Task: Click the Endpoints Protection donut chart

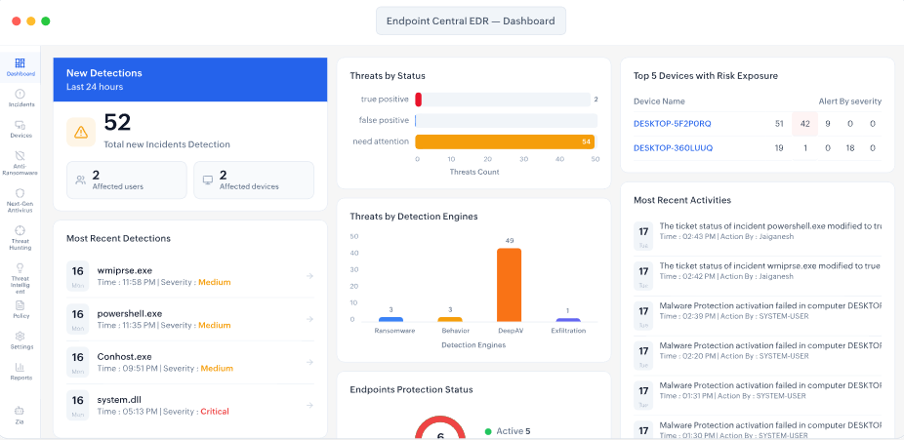Action: coord(440,428)
